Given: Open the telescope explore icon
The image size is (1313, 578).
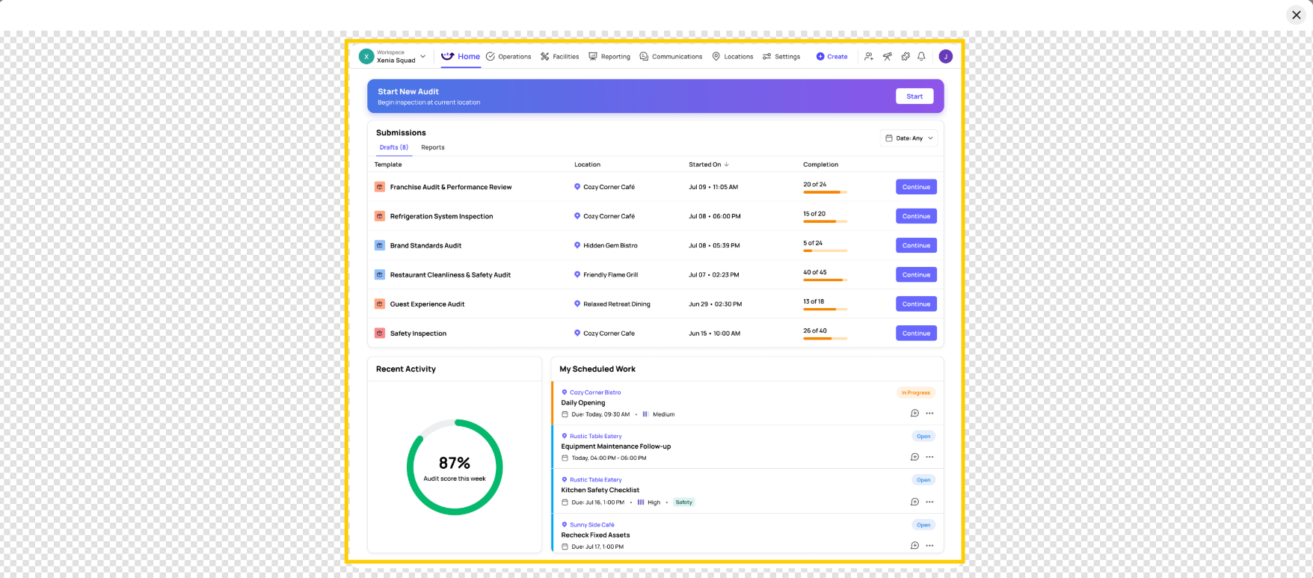Looking at the screenshot, I should coord(887,56).
